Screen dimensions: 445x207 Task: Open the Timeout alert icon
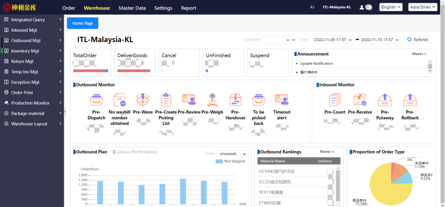[281, 100]
